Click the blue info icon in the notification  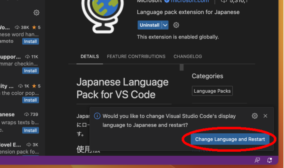pos(97,116)
